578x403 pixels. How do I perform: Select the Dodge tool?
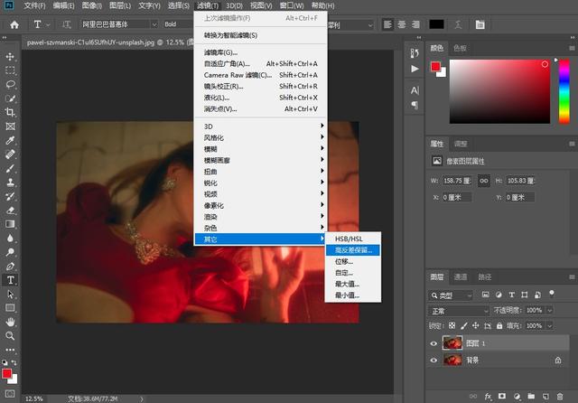coord(10,252)
